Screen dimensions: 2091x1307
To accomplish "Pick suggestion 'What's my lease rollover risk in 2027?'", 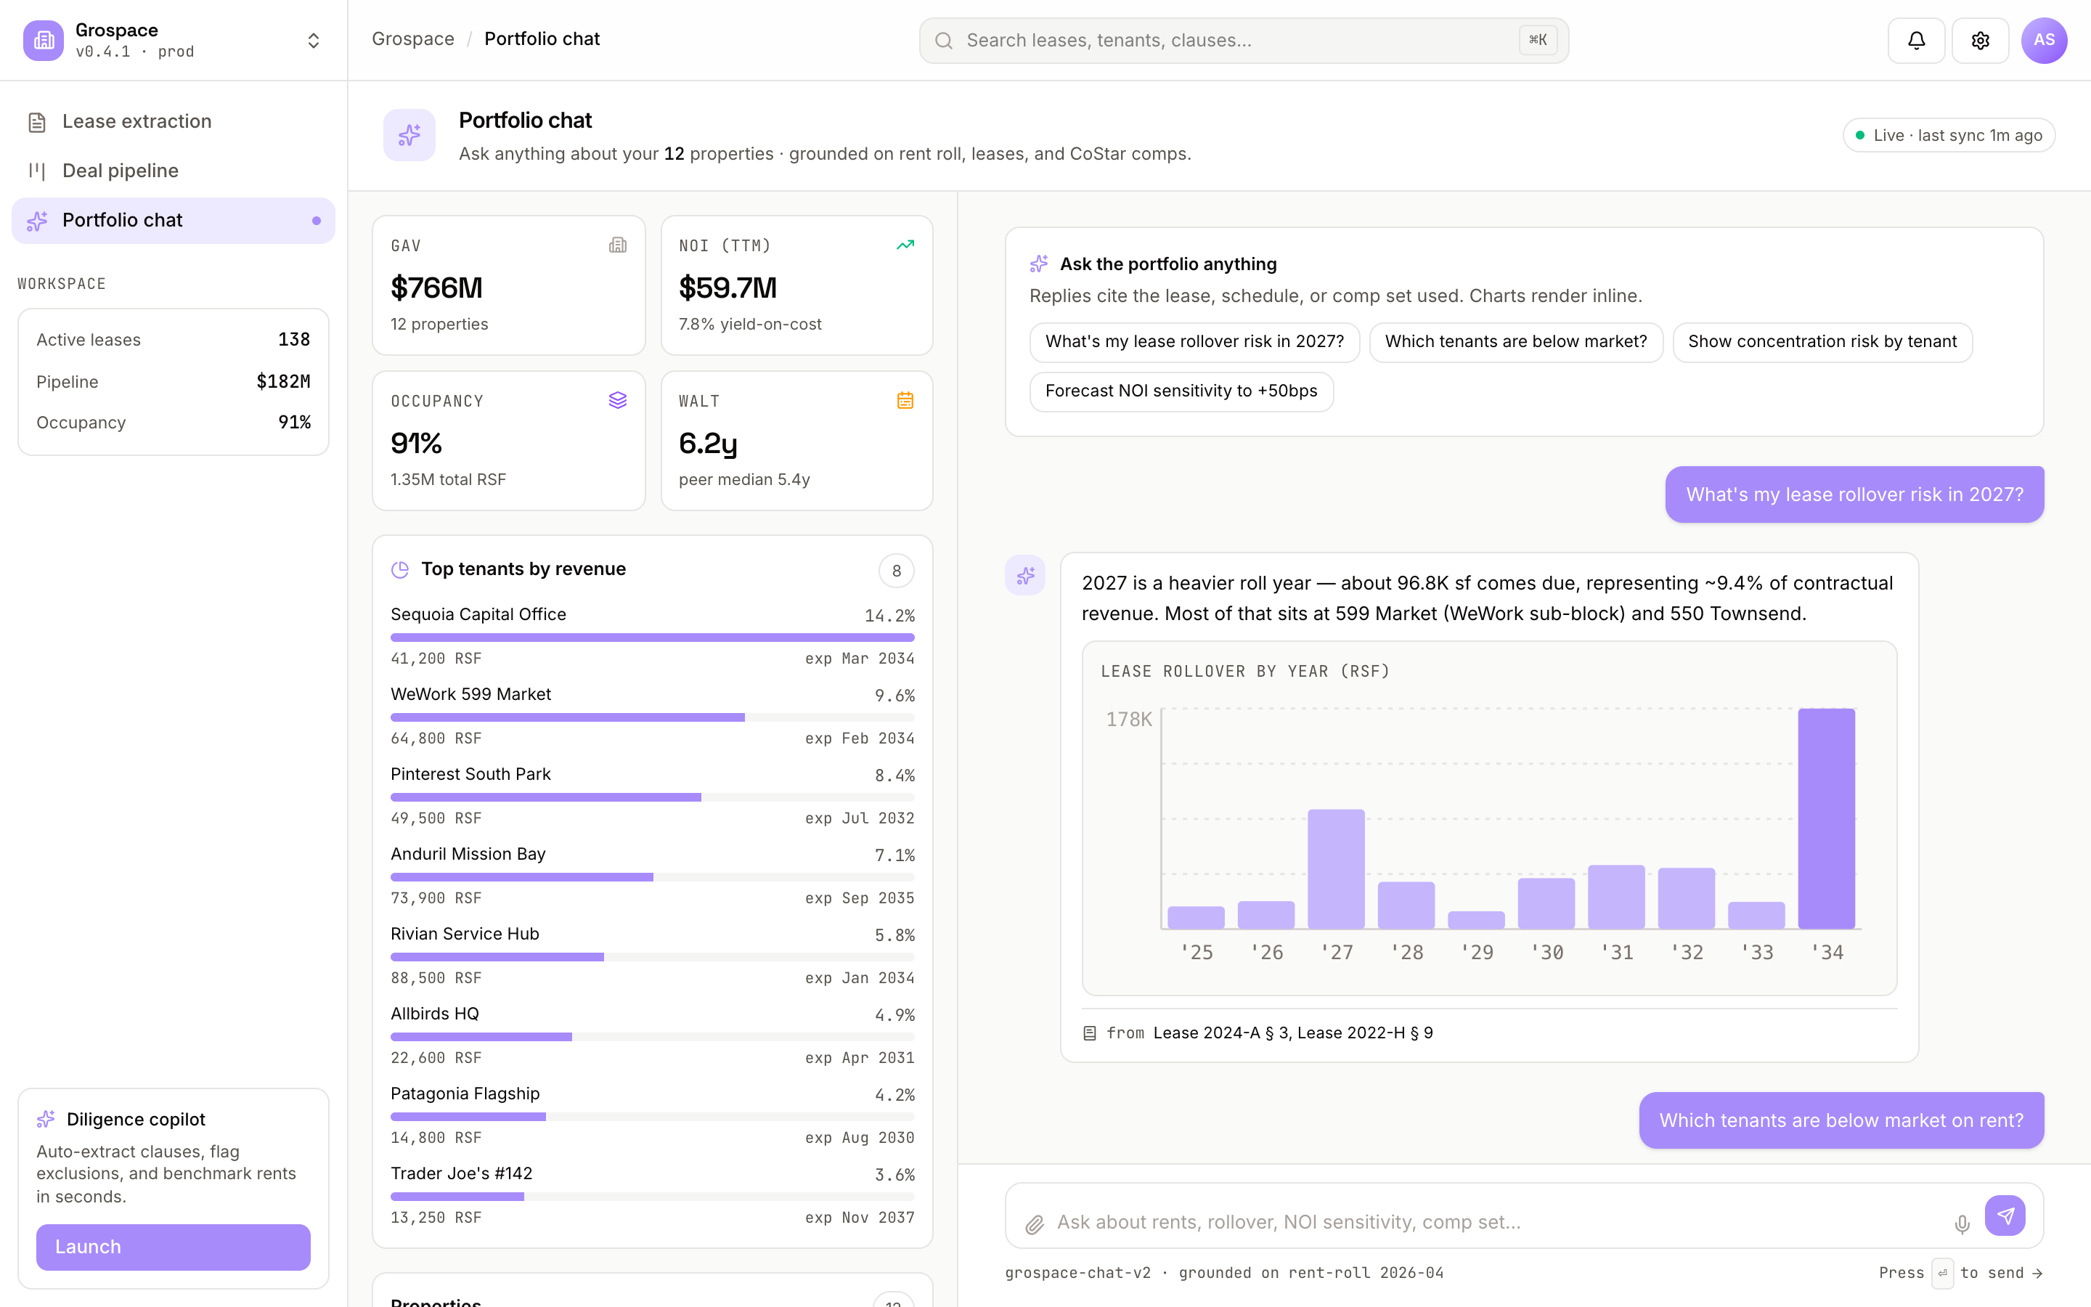I will [x=1194, y=342].
